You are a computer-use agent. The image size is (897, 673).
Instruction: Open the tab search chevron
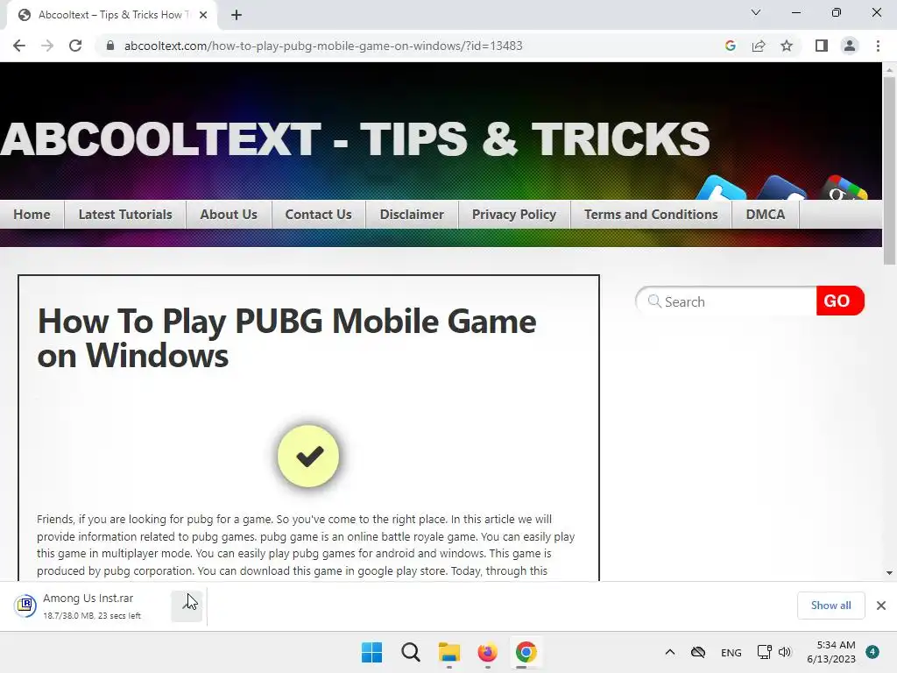pyautogui.click(x=756, y=12)
